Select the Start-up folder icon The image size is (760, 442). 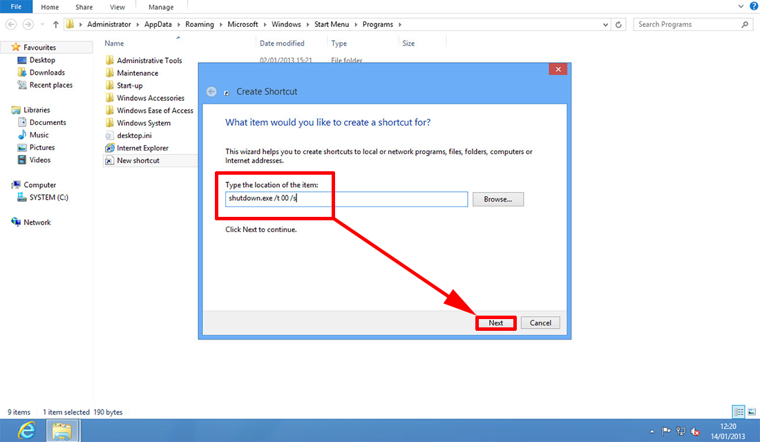point(110,86)
